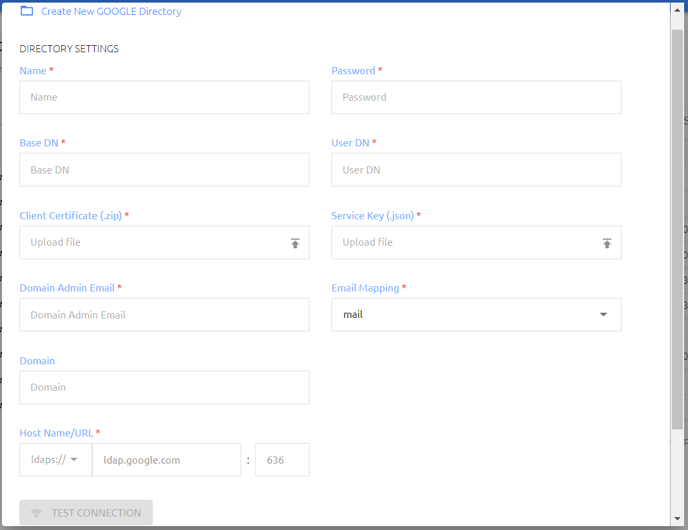Click the 'Email Mapping' label

[x=365, y=288]
